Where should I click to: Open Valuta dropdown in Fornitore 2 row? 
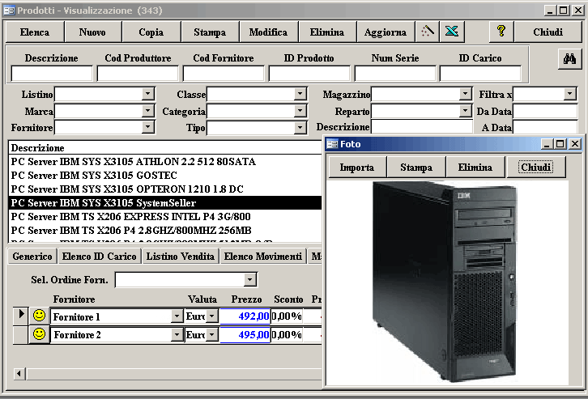212,334
